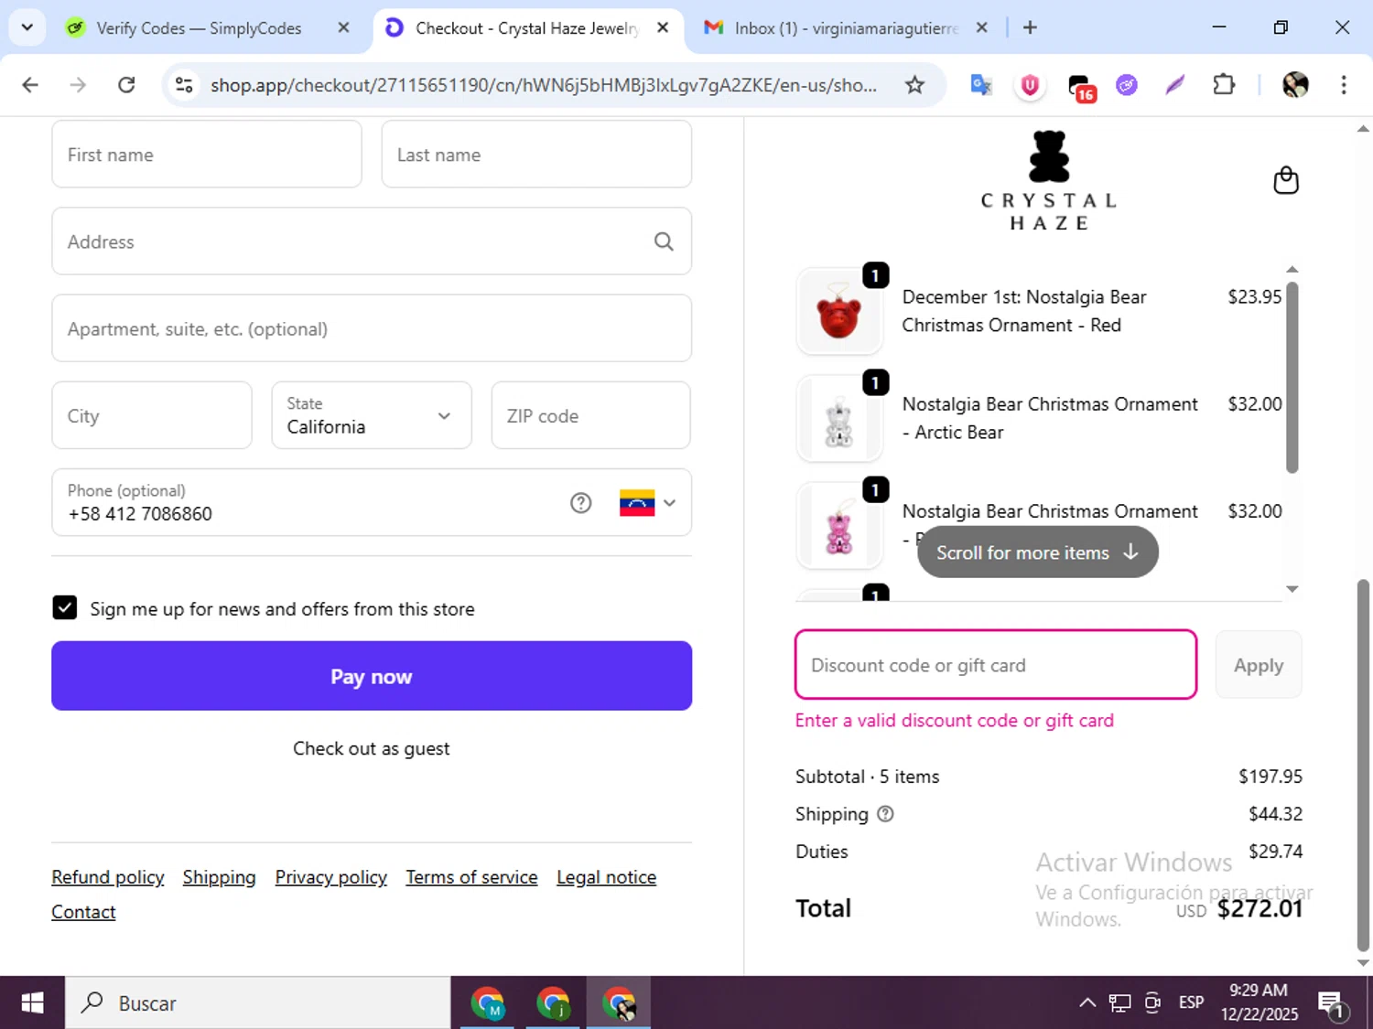
Task: Close the Verify Codes SimplyCodes tab
Action: [x=343, y=27]
